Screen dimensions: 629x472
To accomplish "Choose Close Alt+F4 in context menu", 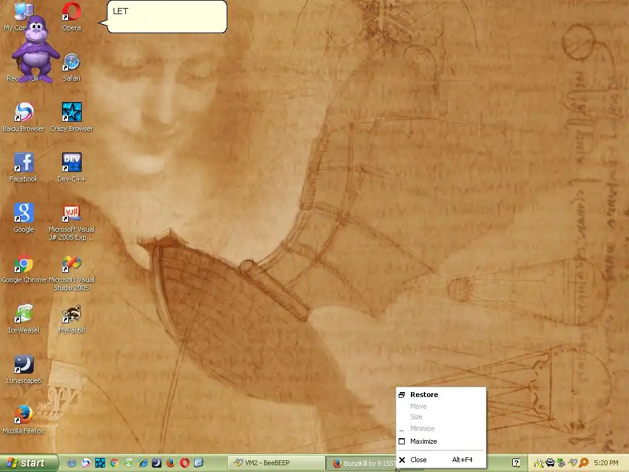I will coord(441,460).
